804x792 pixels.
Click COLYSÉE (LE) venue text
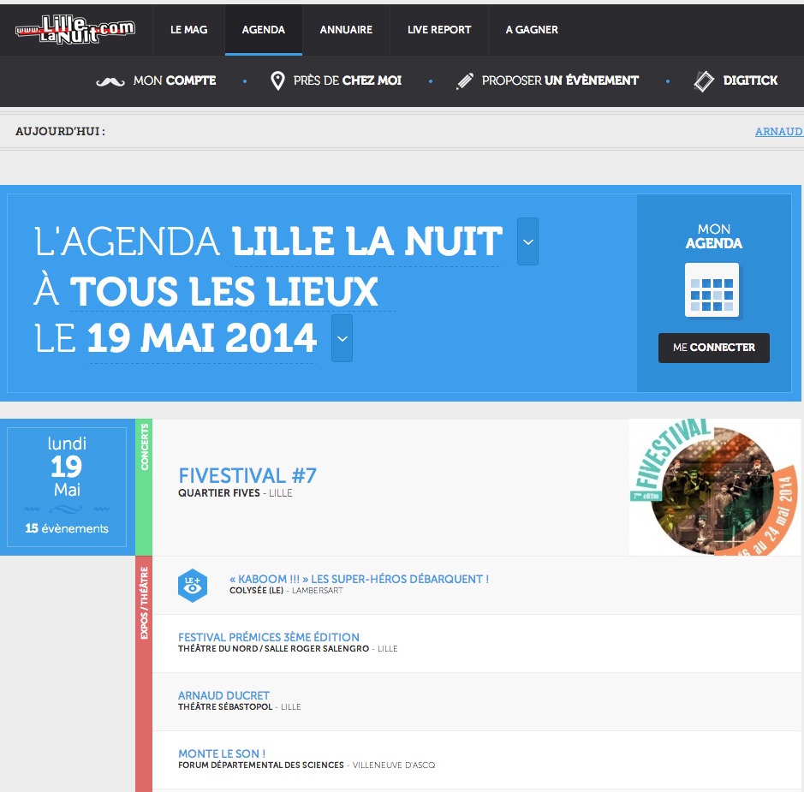256,591
